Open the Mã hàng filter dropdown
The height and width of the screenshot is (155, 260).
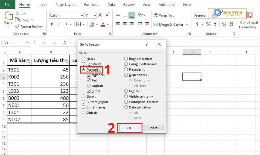(x=29, y=63)
